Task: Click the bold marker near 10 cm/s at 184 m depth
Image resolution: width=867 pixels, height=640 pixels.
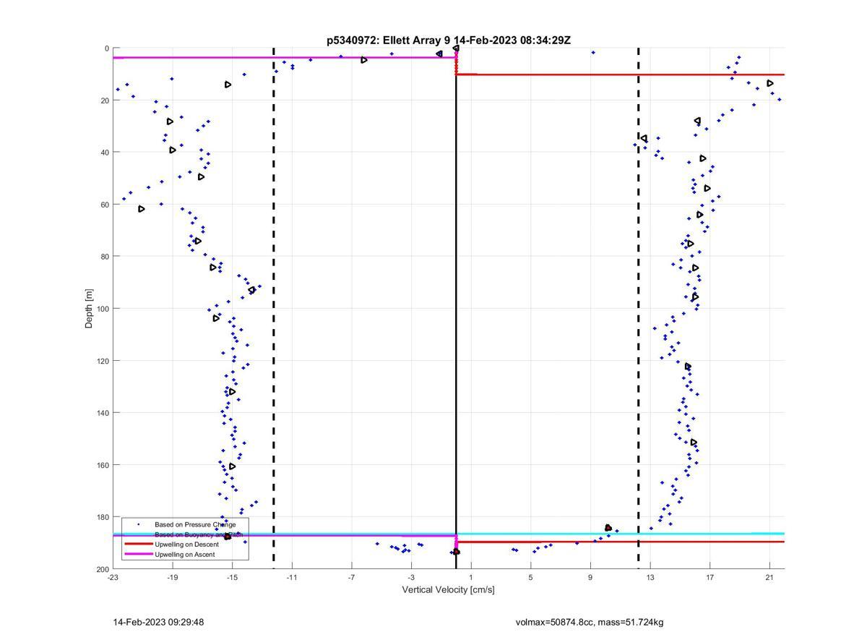Action: 608,528
